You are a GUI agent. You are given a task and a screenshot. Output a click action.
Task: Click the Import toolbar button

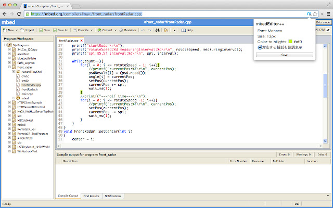[x=27, y=30]
